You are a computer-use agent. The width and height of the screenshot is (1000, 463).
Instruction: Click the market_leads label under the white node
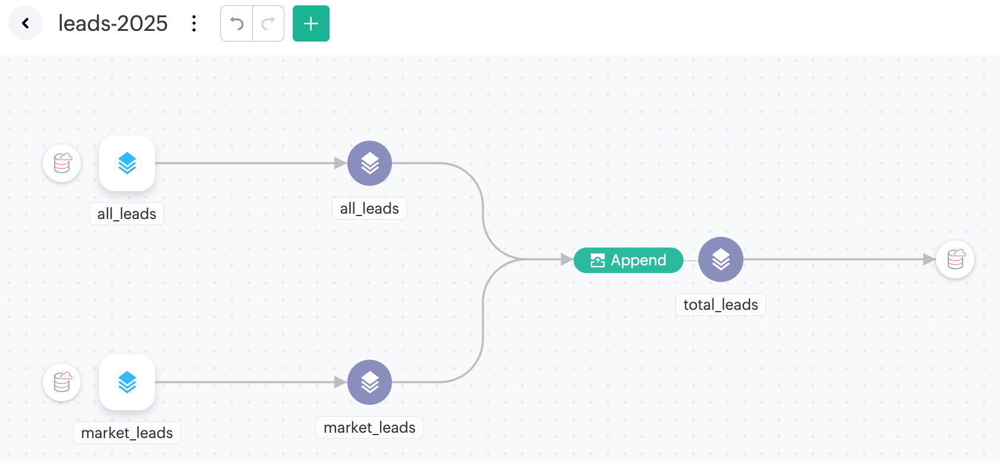click(x=127, y=433)
